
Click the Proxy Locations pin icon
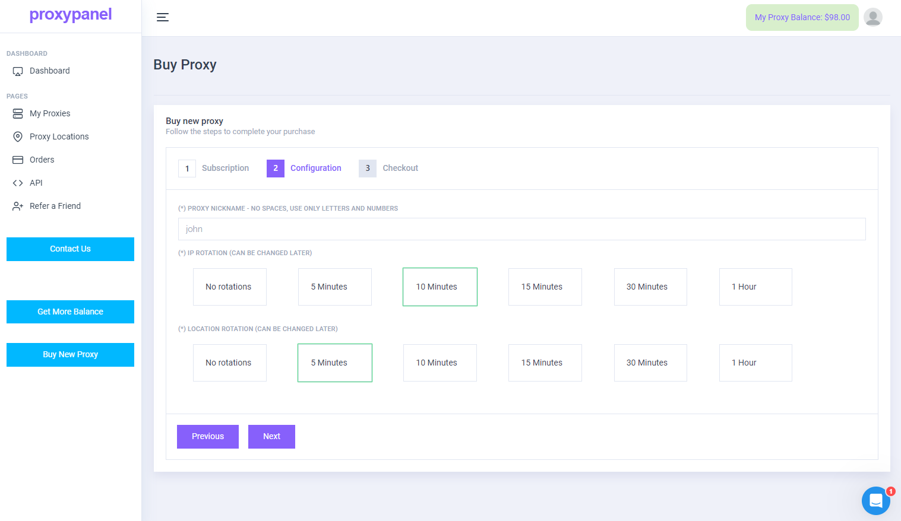point(18,136)
